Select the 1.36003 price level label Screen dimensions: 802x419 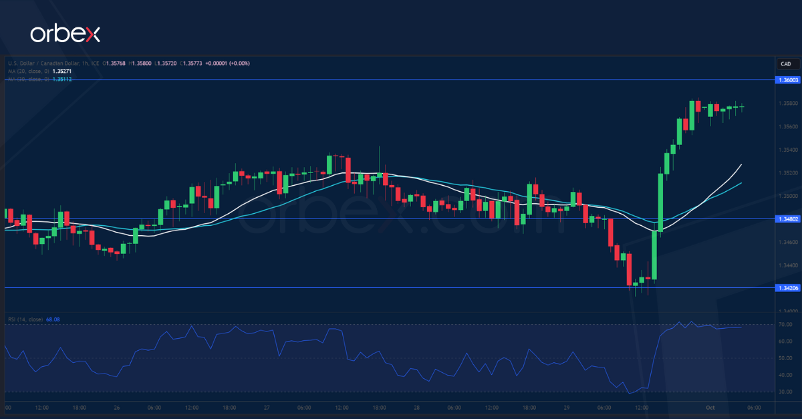point(787,80)
